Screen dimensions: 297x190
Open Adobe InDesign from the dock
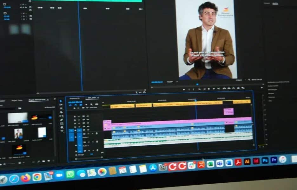click(x=256, y=161)
